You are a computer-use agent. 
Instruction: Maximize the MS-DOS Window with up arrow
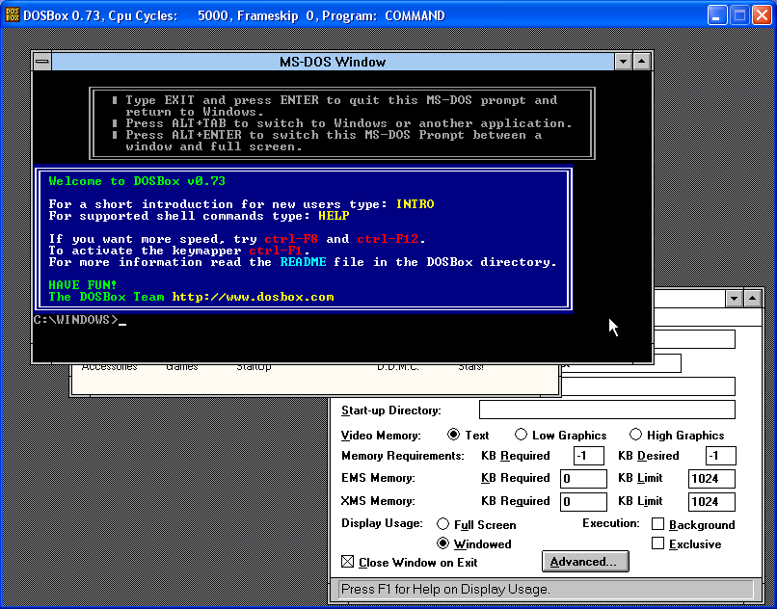pos(643,61)
